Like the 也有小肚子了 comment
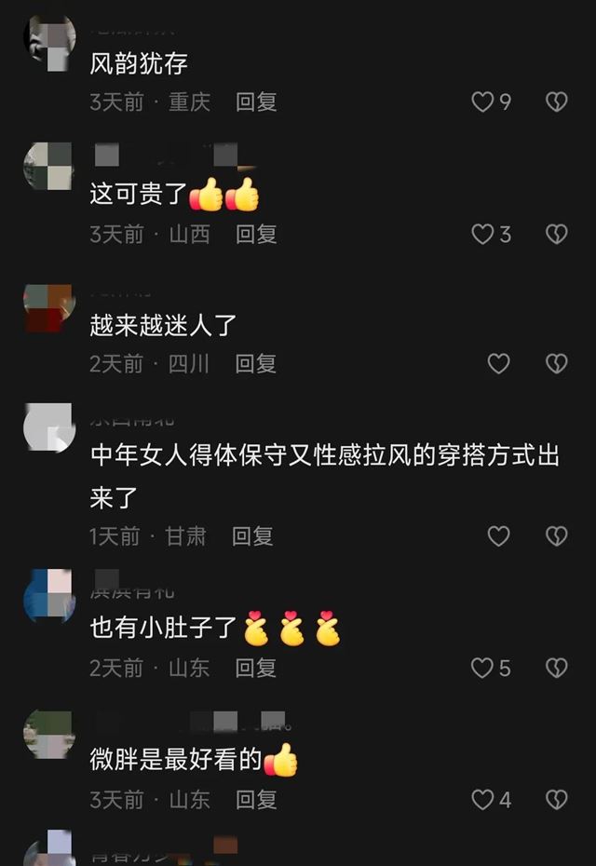596x866 pixels. [x=482, y=668]
